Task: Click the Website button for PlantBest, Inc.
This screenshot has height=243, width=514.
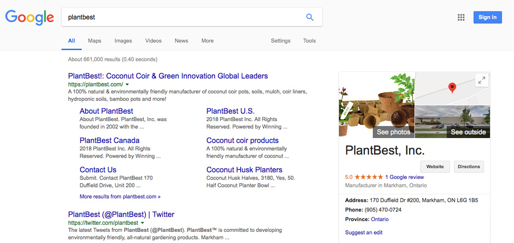Action: [x=435, y=166]
